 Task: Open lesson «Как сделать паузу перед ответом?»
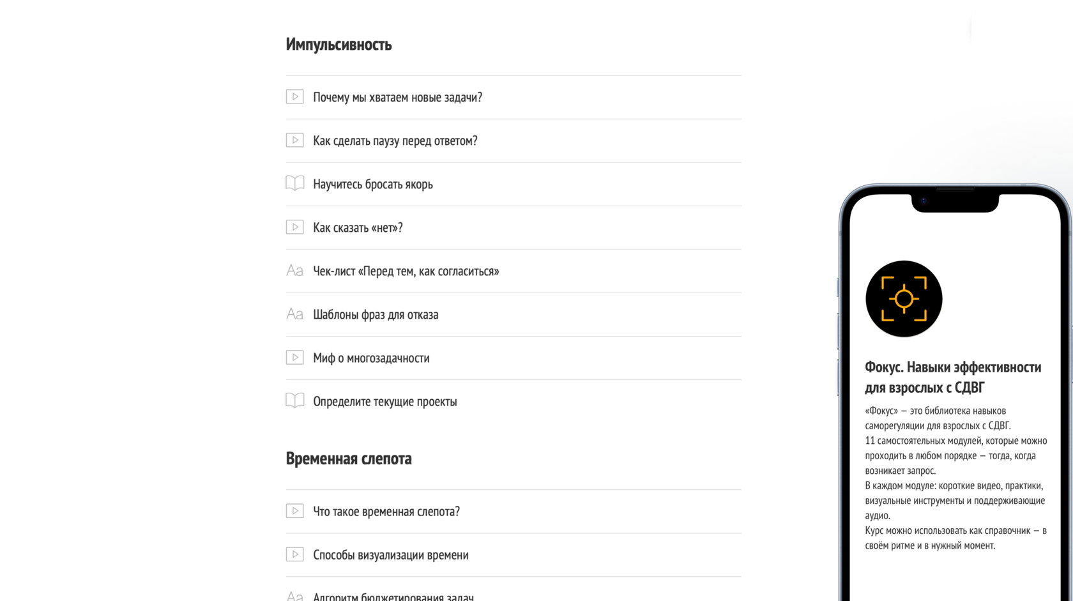point(395,141)
